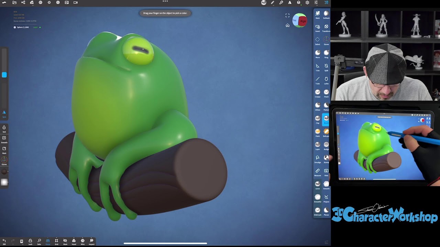Select the Tube tool
This screenshot has width=440, height=247.
318,80
